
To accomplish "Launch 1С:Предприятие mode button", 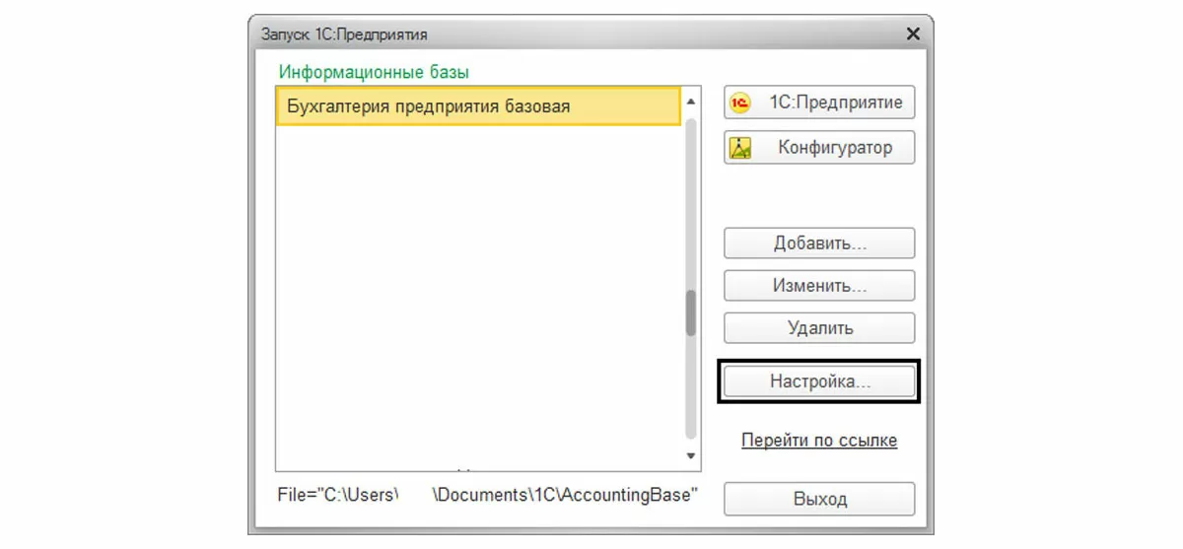I will pyautogui.click(x=819, y=103).
